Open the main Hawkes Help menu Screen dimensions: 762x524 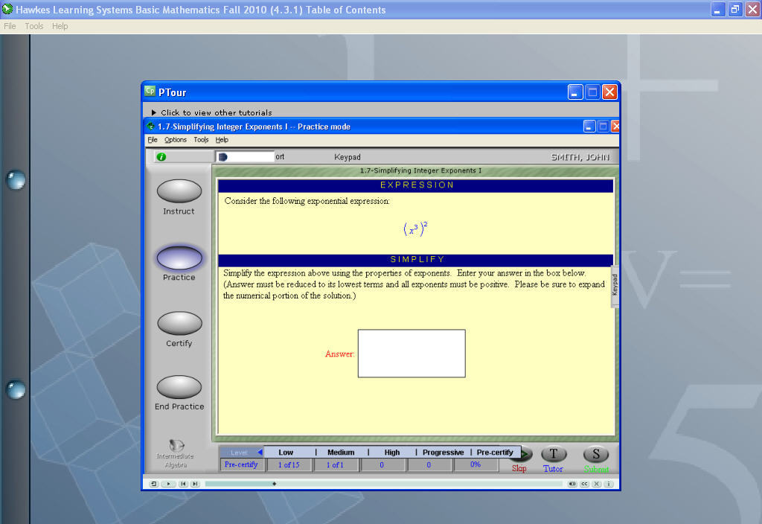(60, 26)
